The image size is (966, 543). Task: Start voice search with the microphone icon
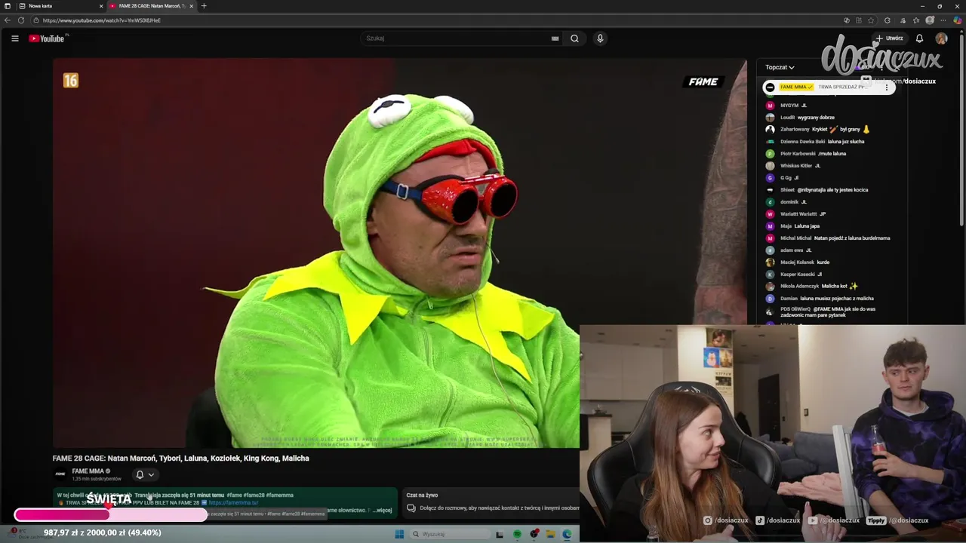600,38
